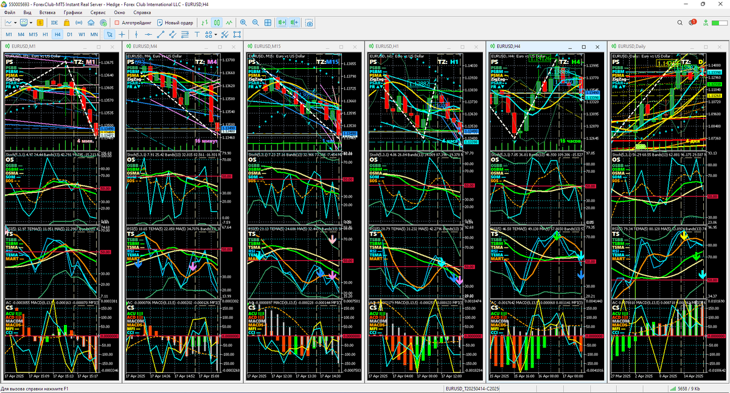Switch to the MN monthly timeframe button
Image resolution: width=730 pixels, height=393 pixels.
pyautogui.click(x=94, y=35)
